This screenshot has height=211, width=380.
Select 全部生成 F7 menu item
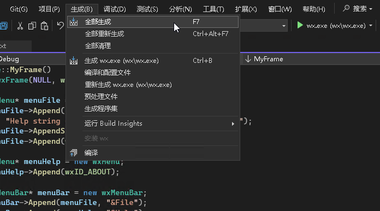[x=153, y=22]
